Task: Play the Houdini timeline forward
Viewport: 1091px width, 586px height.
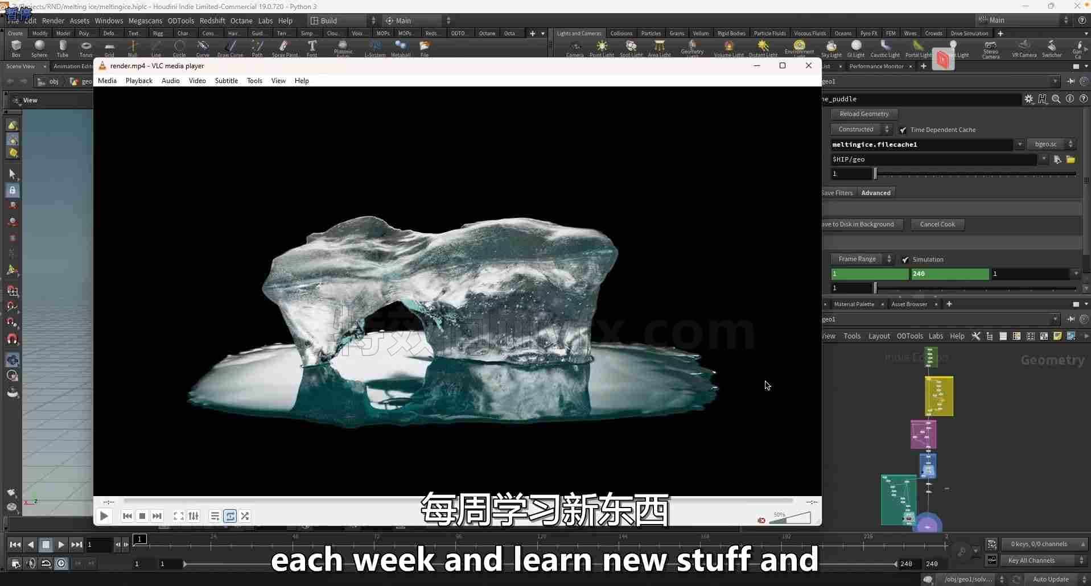Action: coord(61,544)
